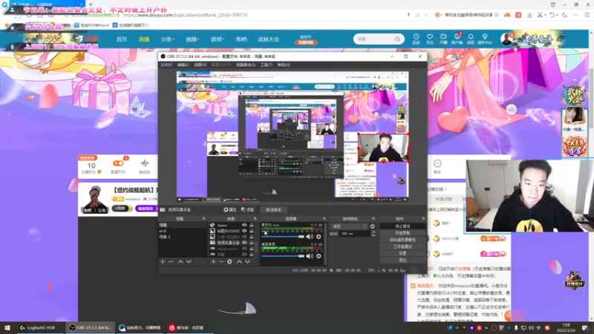
Task: Mute the microphone/Aux speaker icon
Action: 310,237
